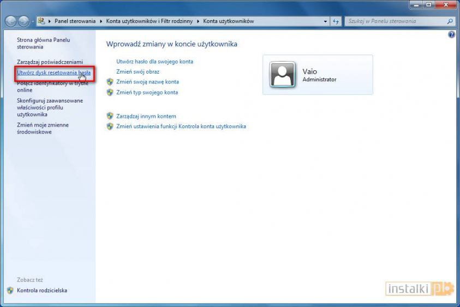Go to Panel sterowania breadcrumb
The width and height of the screenshot is (460, 307).
tap(75, 21)
